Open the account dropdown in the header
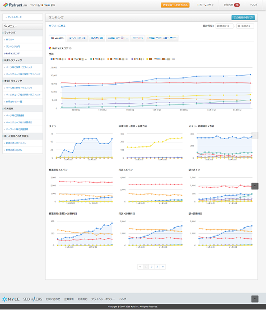The height and width of the screenshot is (310, 266). (206, 5)
